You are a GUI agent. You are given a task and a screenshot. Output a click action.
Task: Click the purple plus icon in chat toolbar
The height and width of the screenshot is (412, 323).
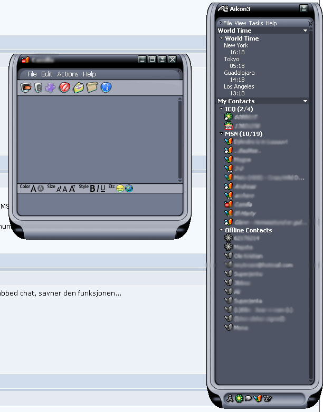pyautogui.click(x=50, y=88)
